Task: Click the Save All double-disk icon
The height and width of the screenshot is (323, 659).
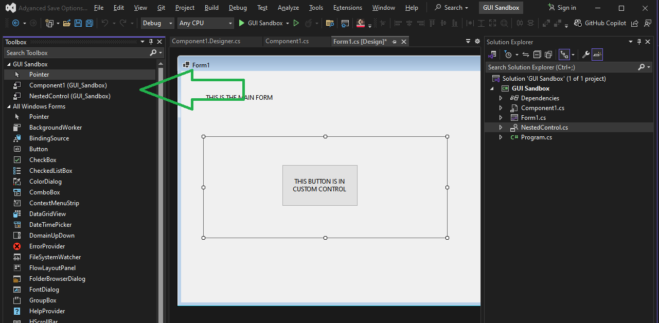Action: (90, 23)
